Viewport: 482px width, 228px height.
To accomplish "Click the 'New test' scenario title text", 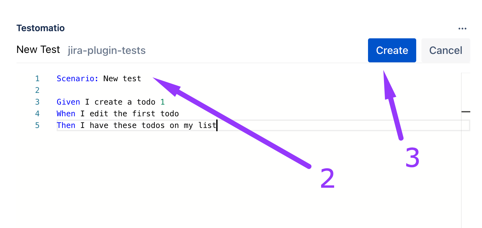I will coord(122,79).
